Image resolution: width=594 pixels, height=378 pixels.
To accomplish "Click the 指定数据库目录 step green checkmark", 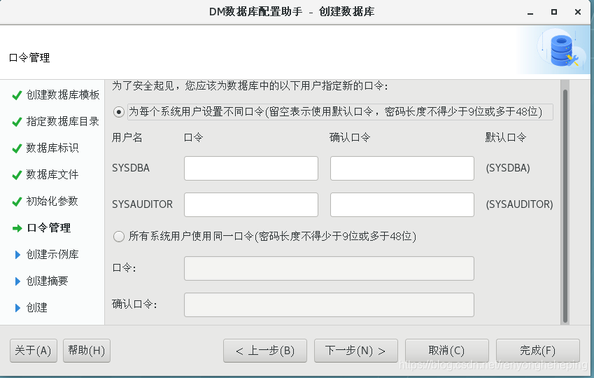I will pos(17,122).
